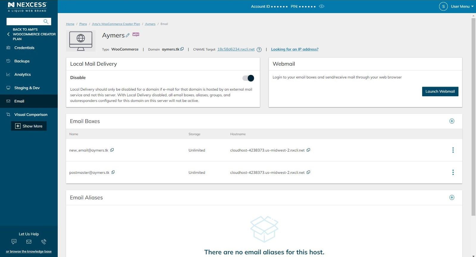This screenshot has height=257, width=476.
Task: Click the Visual Comparison icon
Action: (8, 114)
